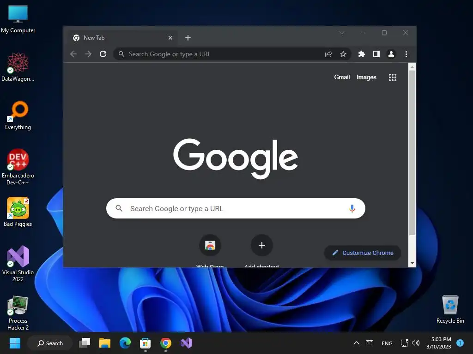
Task: Open Task View from the taskbar
Action: 85,343
